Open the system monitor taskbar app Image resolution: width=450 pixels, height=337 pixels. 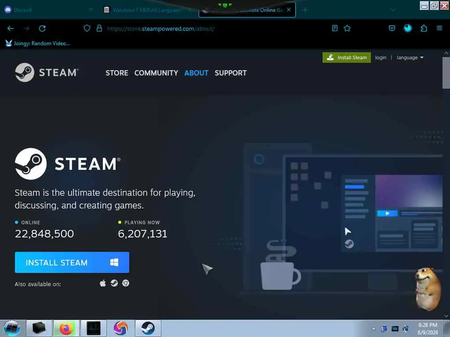[x=94, y=328]
